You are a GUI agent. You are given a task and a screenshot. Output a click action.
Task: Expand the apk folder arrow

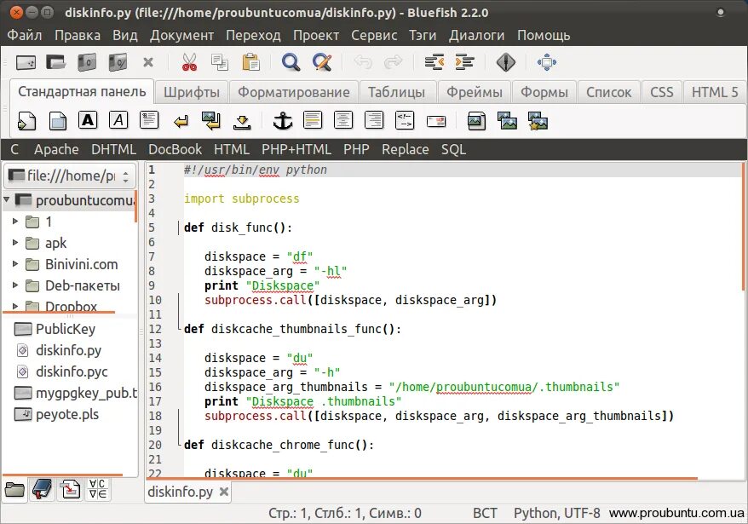click(x=15, y=243)
